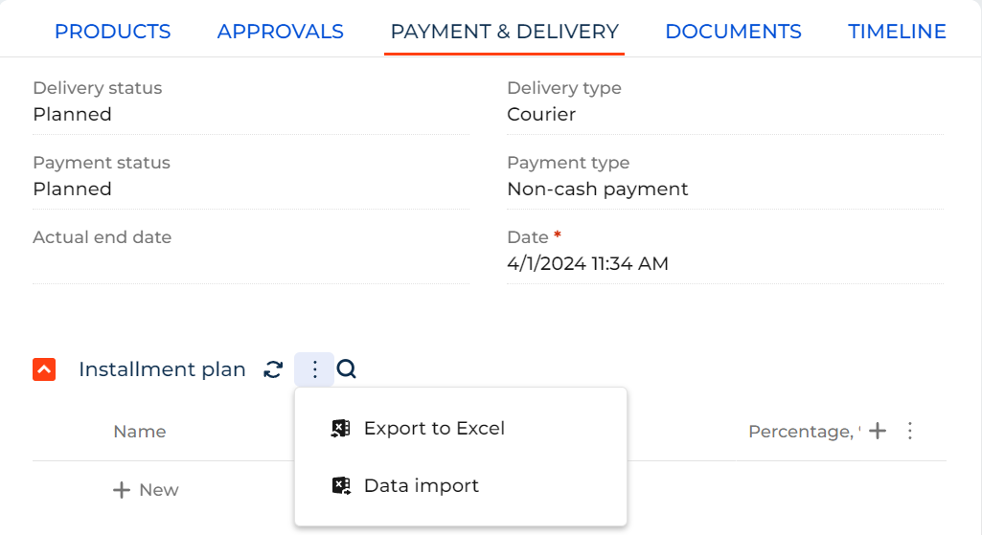Open the Approvals tab

(x=281, y=32)
